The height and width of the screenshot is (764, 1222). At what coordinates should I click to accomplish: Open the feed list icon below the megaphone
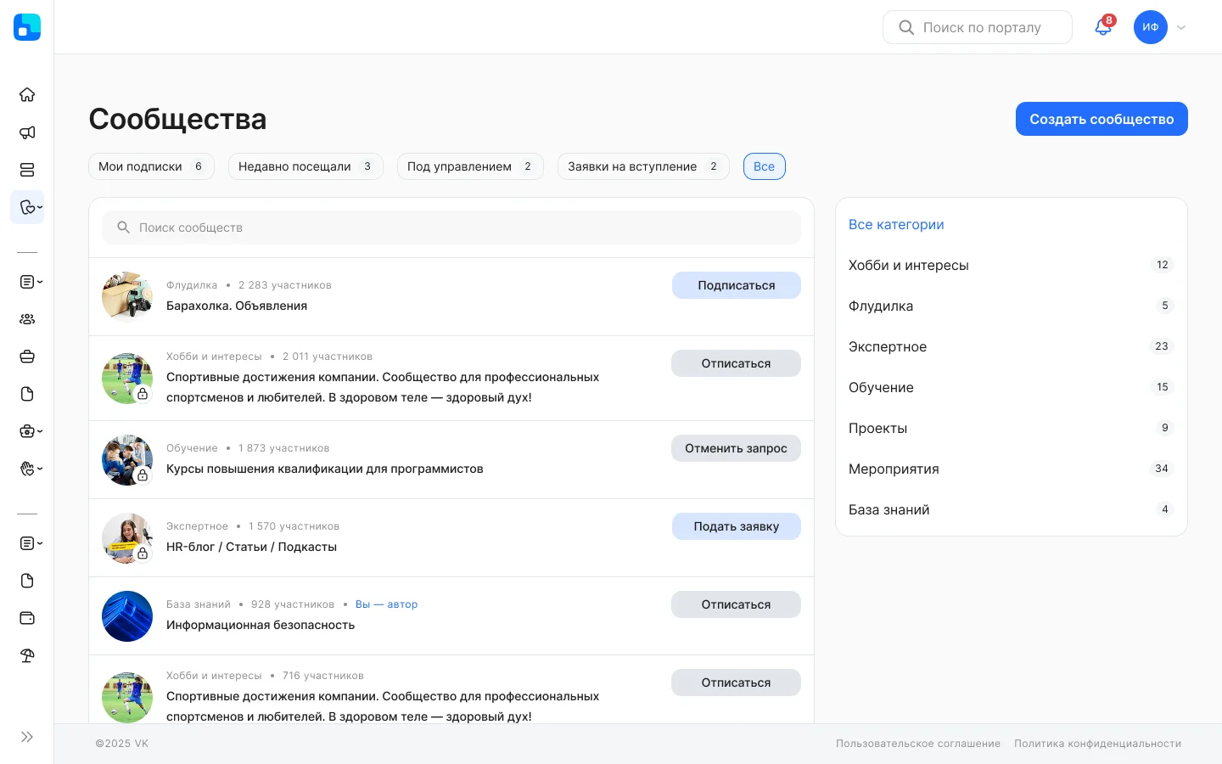[26, 170]
